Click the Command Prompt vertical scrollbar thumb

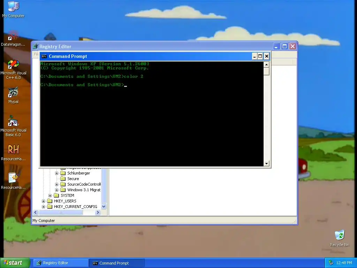(x=266, y=71)
